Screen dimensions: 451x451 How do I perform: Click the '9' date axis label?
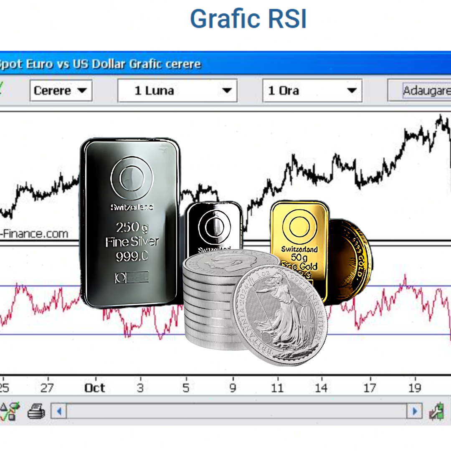click(233, 388)
